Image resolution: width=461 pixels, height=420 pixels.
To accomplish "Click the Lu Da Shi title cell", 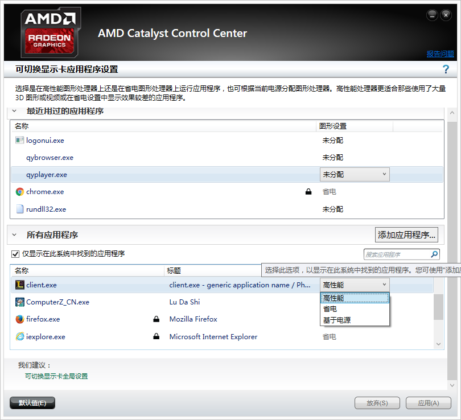I will coord(184,302).
